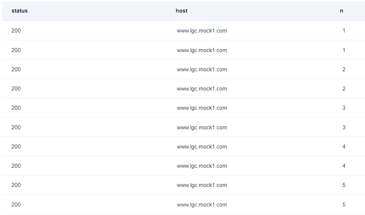
Task: Click the first n value of 2
Action: click(x=344, y=69)
